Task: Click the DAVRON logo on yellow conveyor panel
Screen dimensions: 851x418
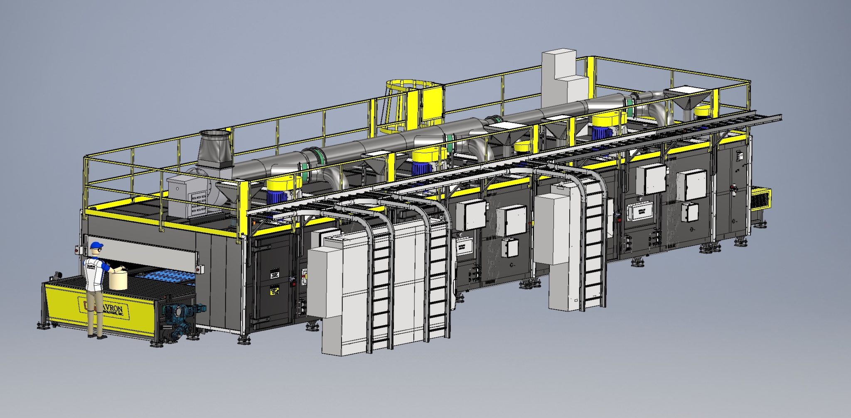Action: click(104, 307)
